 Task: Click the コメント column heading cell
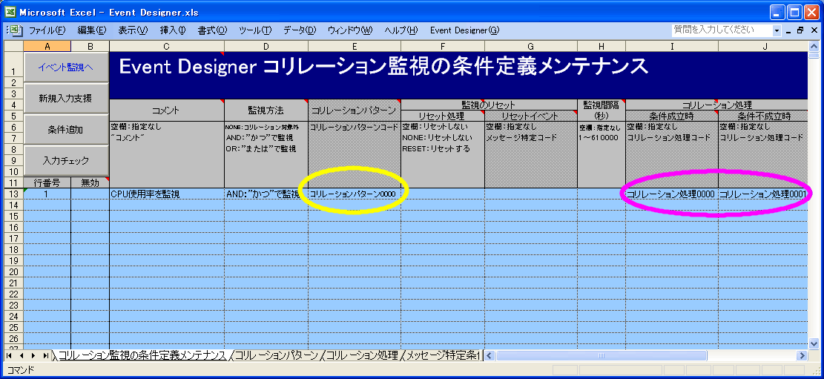click(167, 111)
